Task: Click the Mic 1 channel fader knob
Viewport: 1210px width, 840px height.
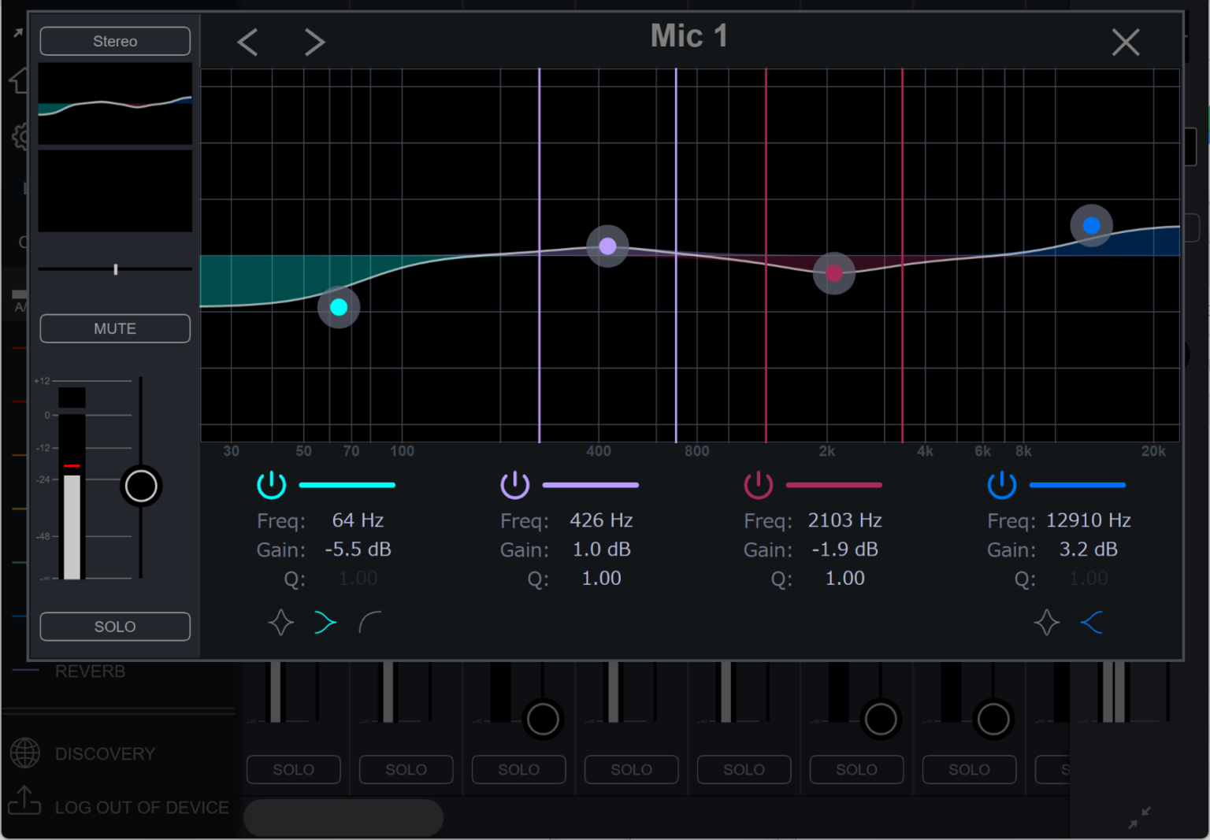Action: (141, 487)
